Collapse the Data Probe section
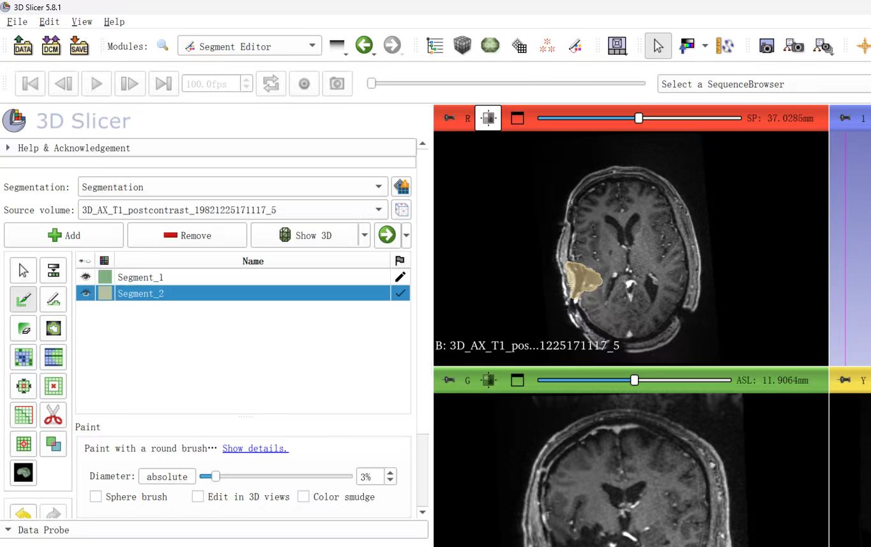Image resolution: width=871 pixels, height=547 pixels. tap(215, 530)
